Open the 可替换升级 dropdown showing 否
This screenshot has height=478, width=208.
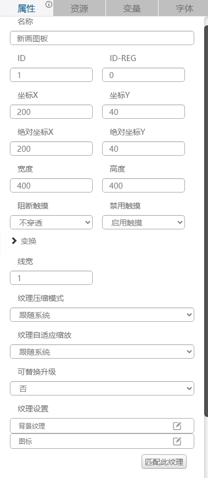[102, 388]
